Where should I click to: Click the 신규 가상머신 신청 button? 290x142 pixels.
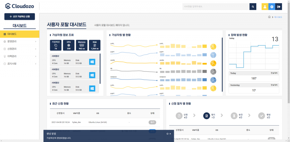coord(20,17)
